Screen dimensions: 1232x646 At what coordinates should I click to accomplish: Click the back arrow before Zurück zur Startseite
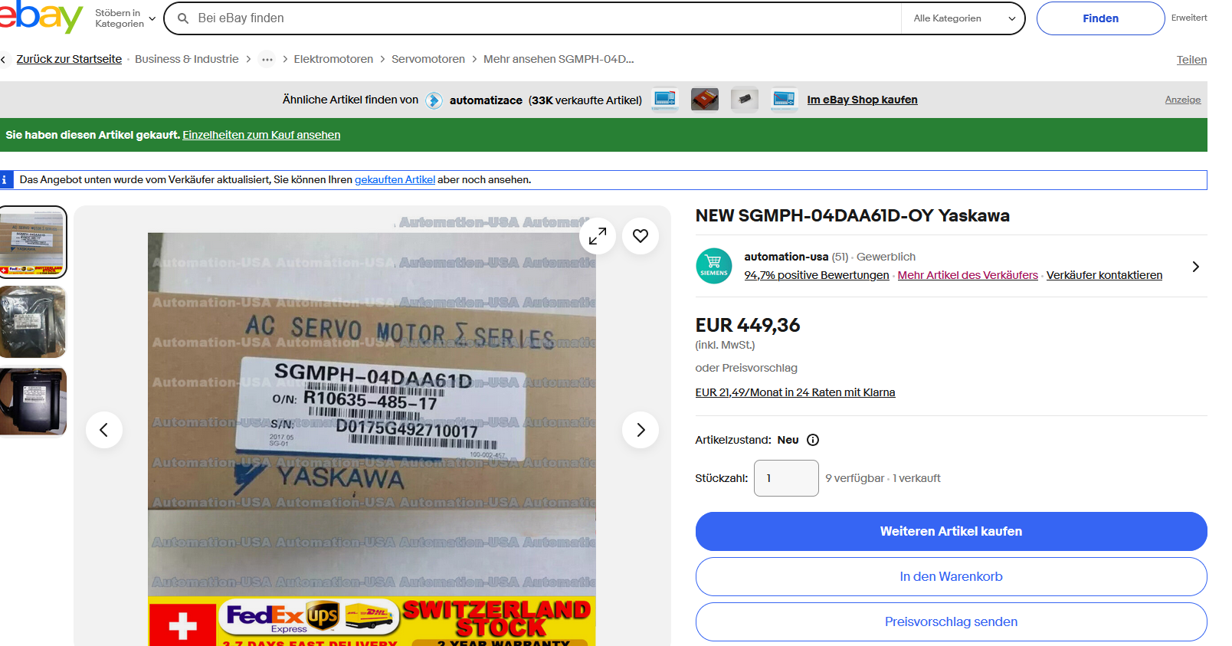click(x=4, y=59)
